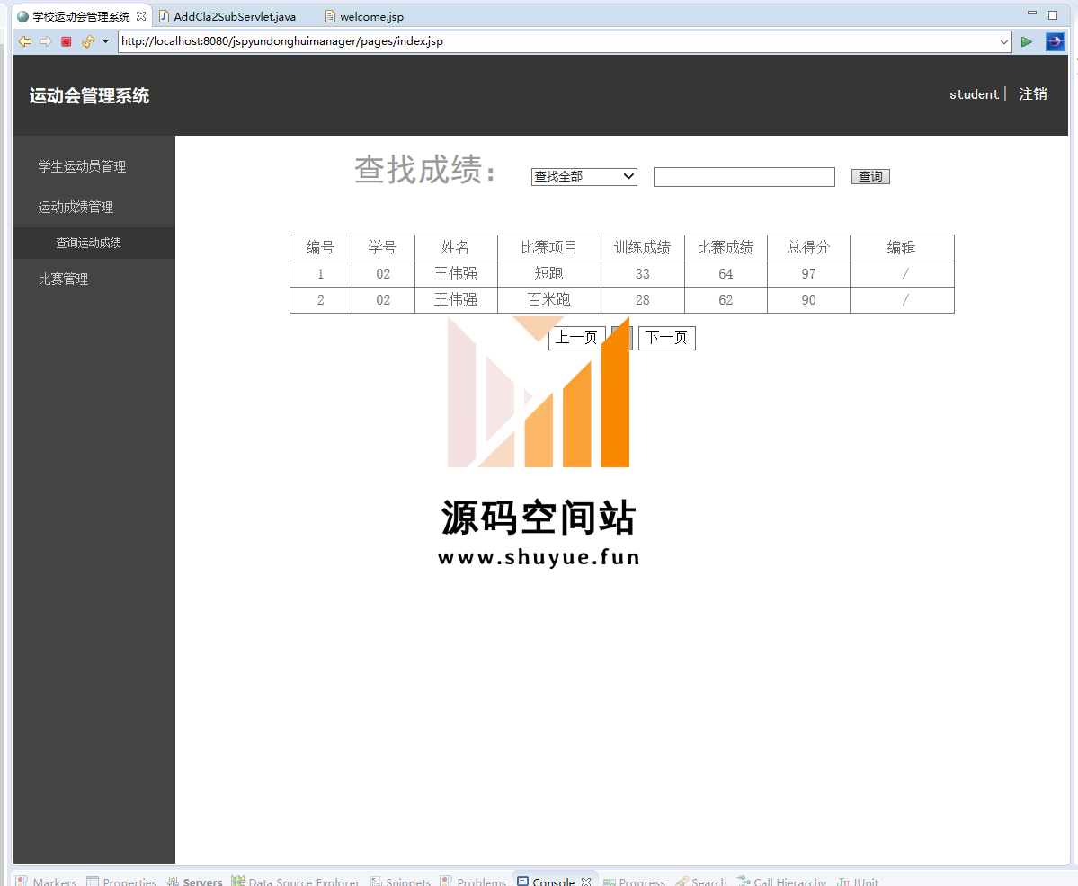Go back in the internal browser
1078x886 pixels.
(x=25, y=41)
